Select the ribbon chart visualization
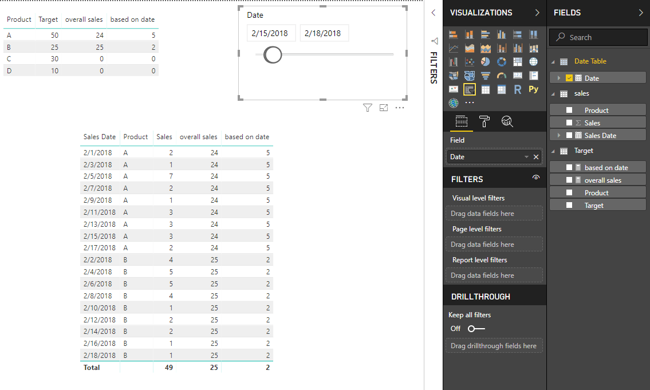Image resolution: width=650 pixels, height=390 pixels. click(534, 48)
